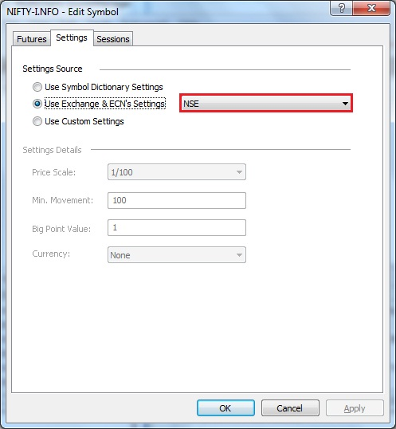The width and height of the screenshot is (396, 429).
Task: Expand the Price Scale 1/100 dropdown
Action: (177, 172)
